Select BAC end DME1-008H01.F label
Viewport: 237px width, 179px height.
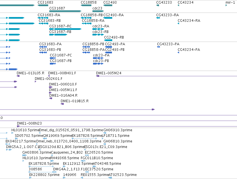(62, 73)
